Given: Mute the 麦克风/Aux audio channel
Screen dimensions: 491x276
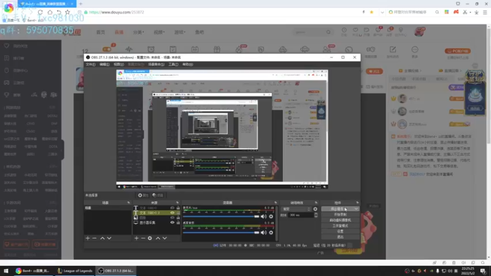Looking at the screenshot, I should pos(264,217).
